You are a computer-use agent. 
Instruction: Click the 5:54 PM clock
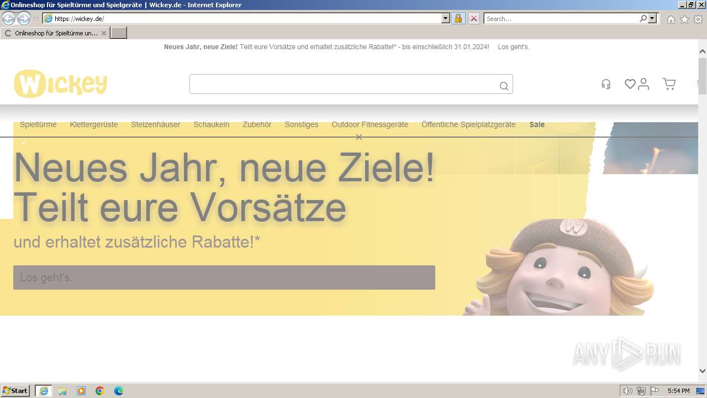678,391
